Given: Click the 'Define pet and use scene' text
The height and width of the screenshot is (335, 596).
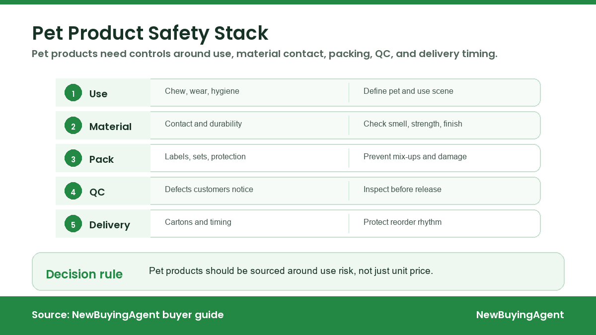Looking at the screenshot, I should [x=408, y=91].
